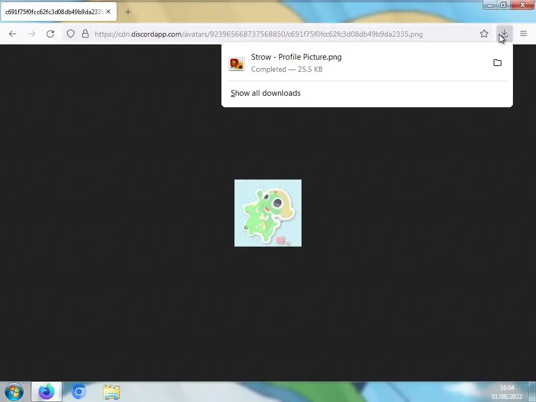Go back to the previous page
Screen dimensions: 536x402
[x=13, y=34]
